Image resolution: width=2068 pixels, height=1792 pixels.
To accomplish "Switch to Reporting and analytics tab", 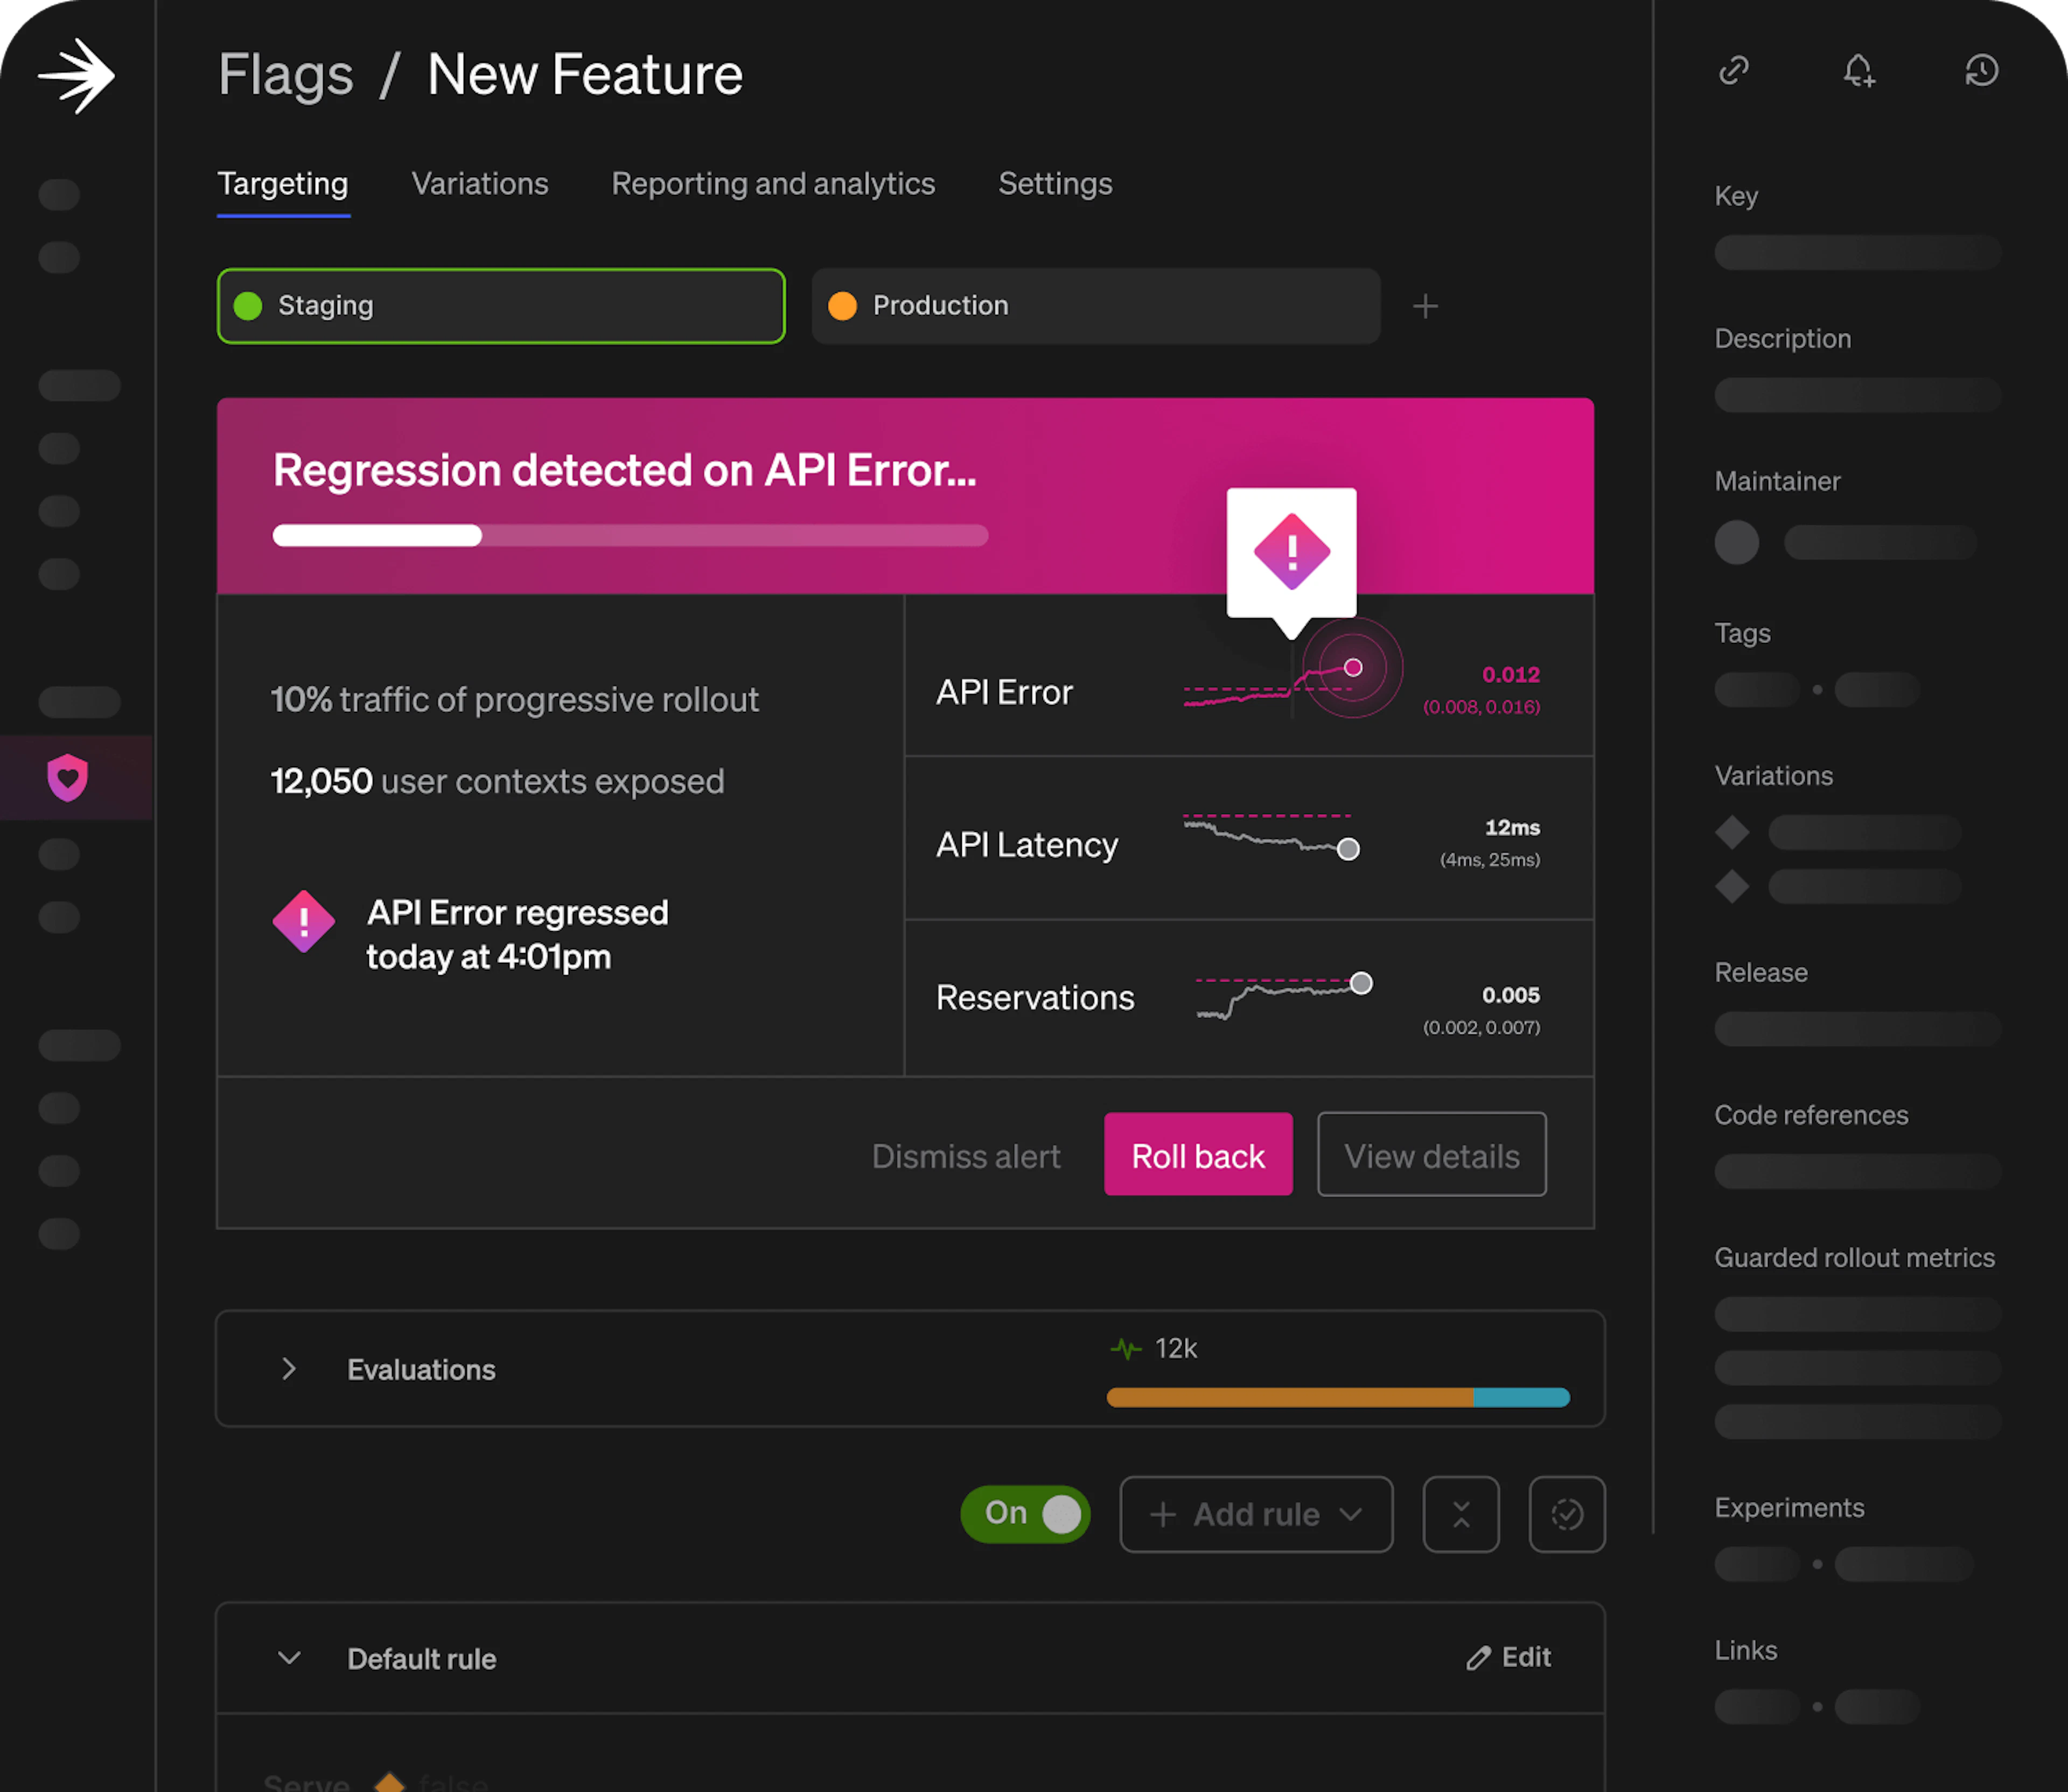I will click(773, 184).
